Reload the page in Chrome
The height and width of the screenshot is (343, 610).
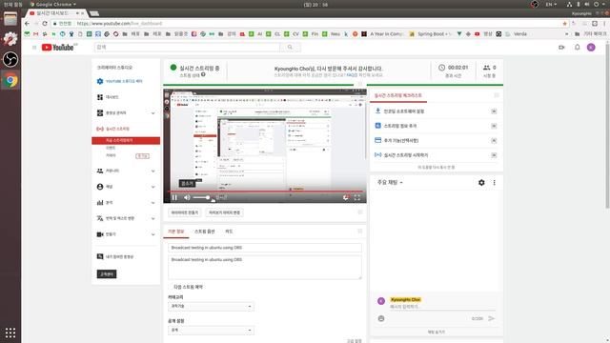pos(45,24)
